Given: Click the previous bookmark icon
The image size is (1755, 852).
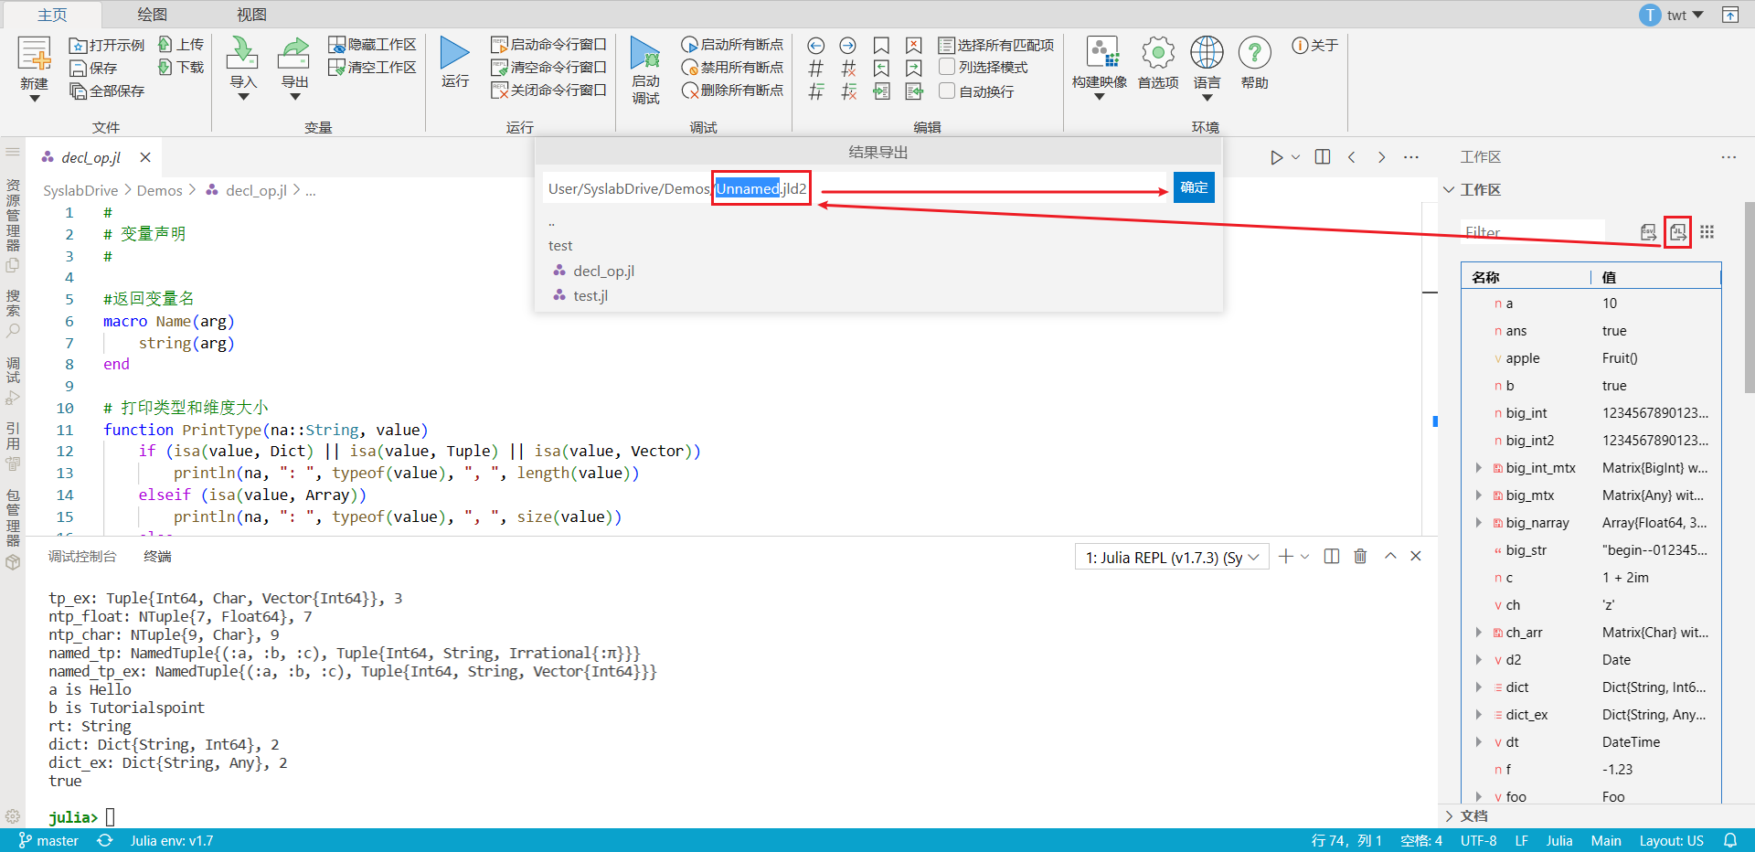Looking at the screenshot, I should click(x=881, y=69).
